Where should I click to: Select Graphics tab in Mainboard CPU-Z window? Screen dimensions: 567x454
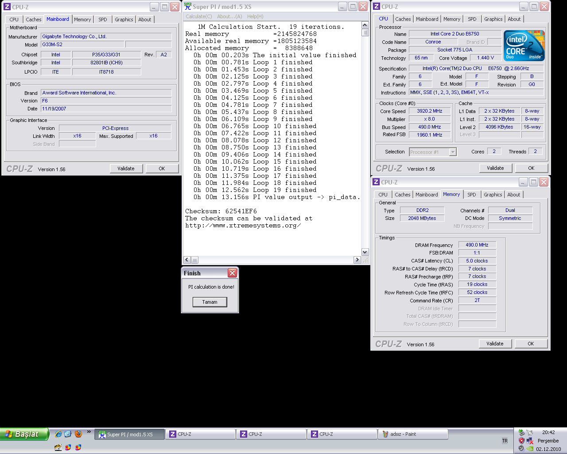[x=124, y=20]
